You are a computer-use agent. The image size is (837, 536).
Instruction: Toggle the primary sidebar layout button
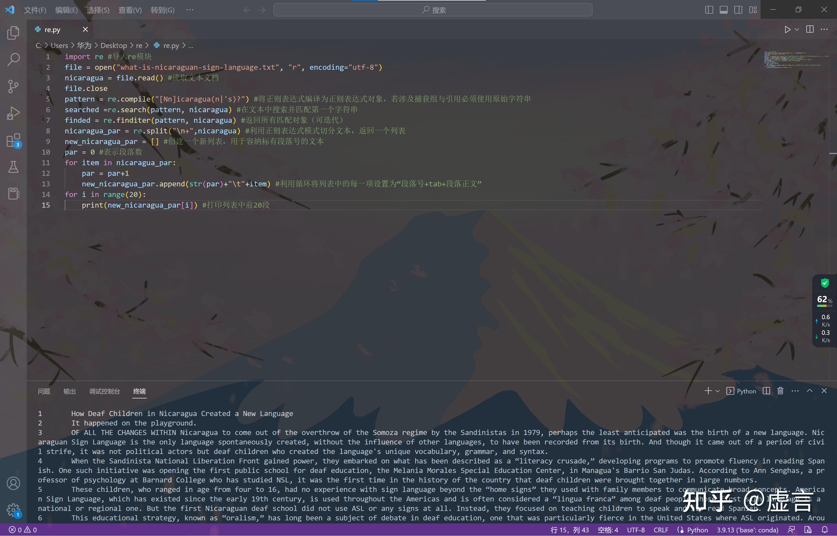[x=709, y=10]
